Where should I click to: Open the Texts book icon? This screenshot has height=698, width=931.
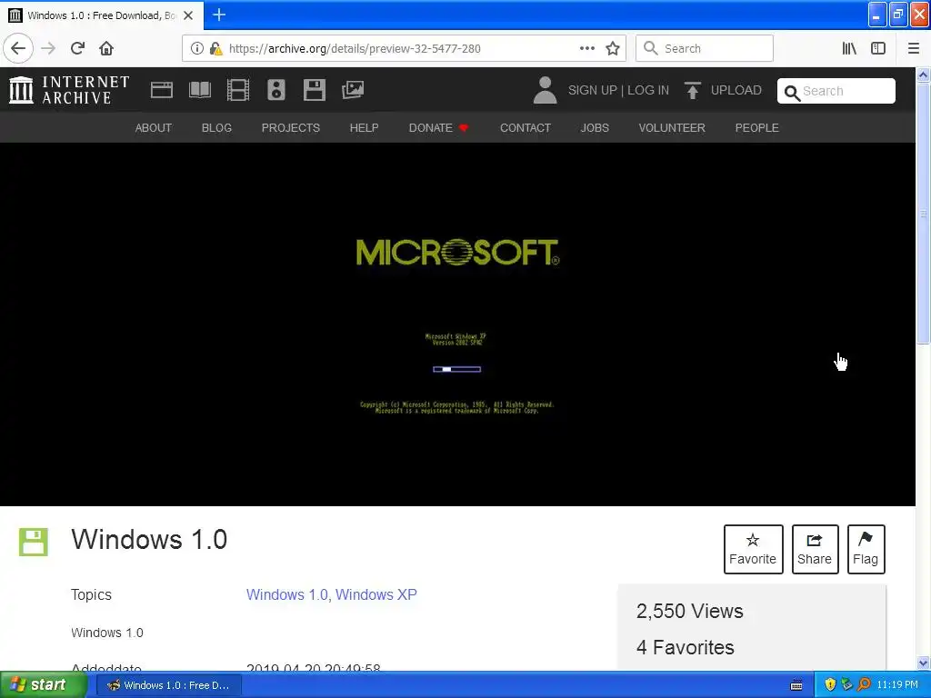(x=199, y=90)
